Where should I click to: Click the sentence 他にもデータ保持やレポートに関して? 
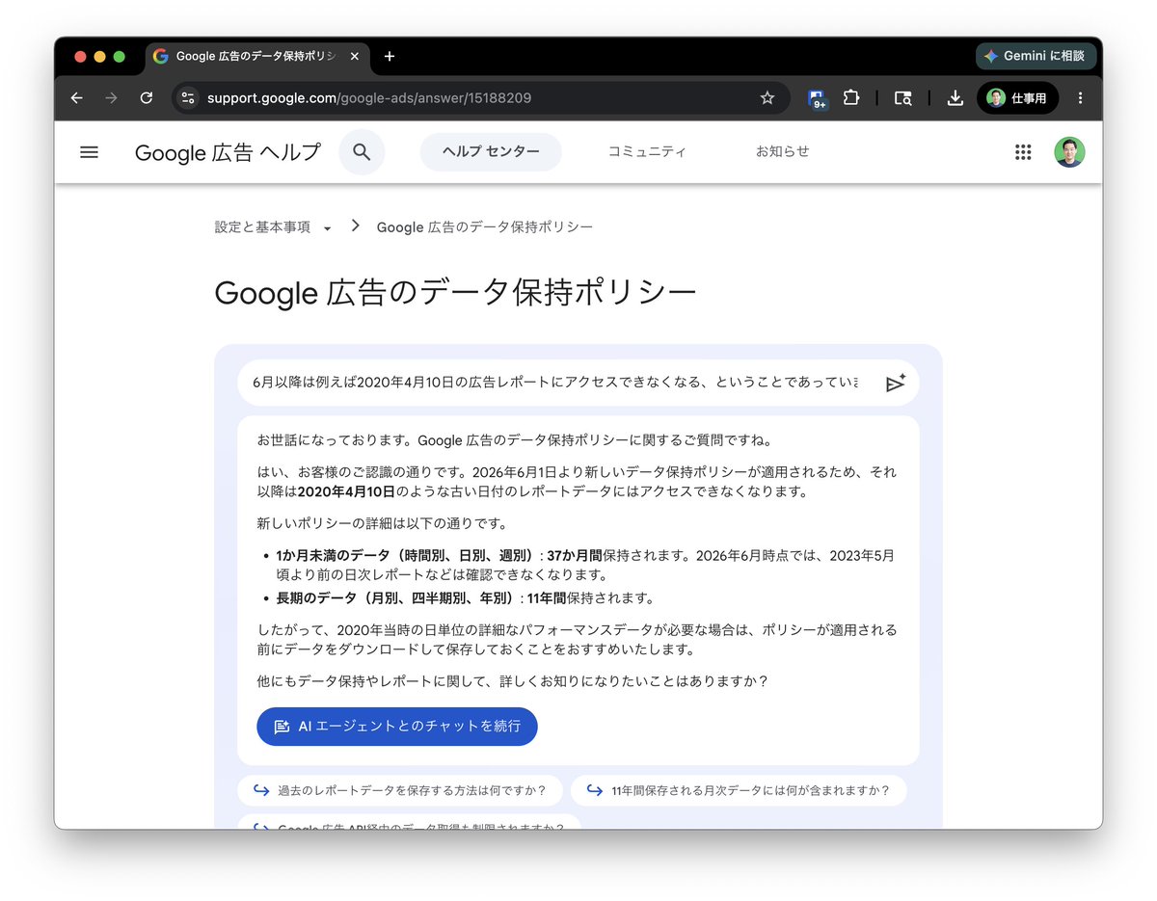(513, 681)
